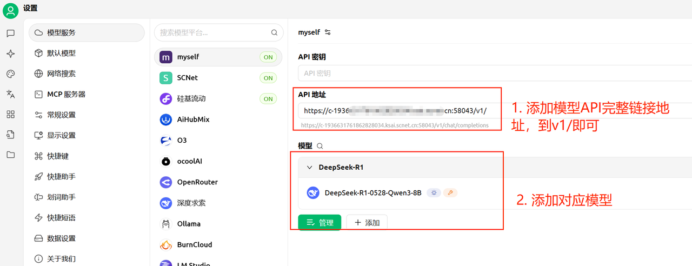Click the search icon next to 模型 label
The width and height of the screenshot is (692, 266).
point(320,146)
